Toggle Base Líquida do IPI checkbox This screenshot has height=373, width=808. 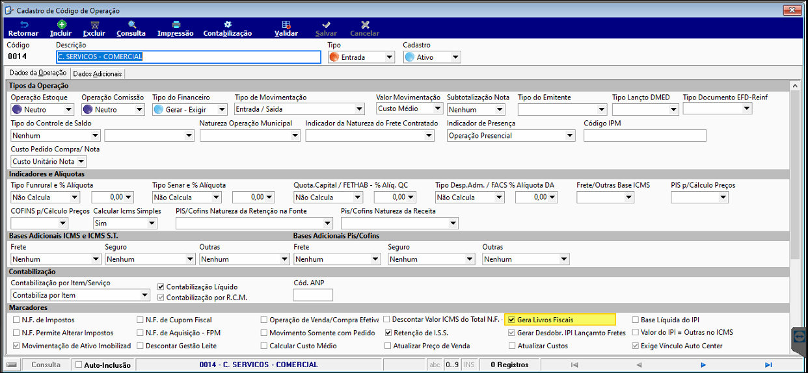point(636,320)
